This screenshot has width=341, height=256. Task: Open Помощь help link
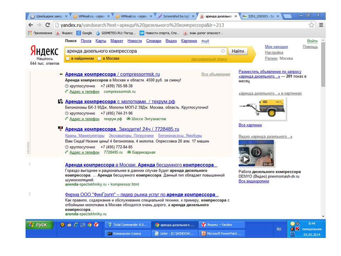(310, 47)
